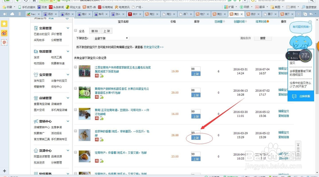Open the 下架状态 dropdown showing 全部下架
The width and height of the screenshot is (319, 177).
click(111, 38)
